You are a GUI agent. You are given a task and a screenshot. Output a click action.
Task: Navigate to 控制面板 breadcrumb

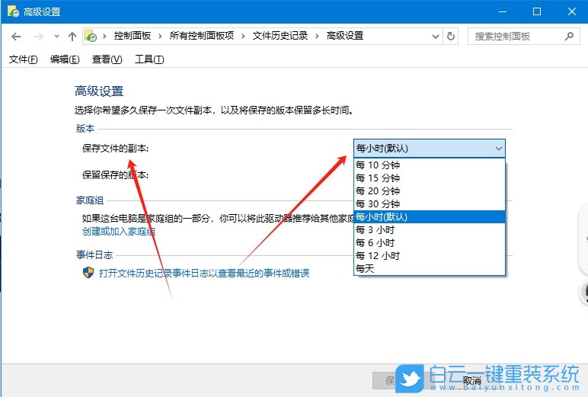pyautogui.click(x=133, y=36)
